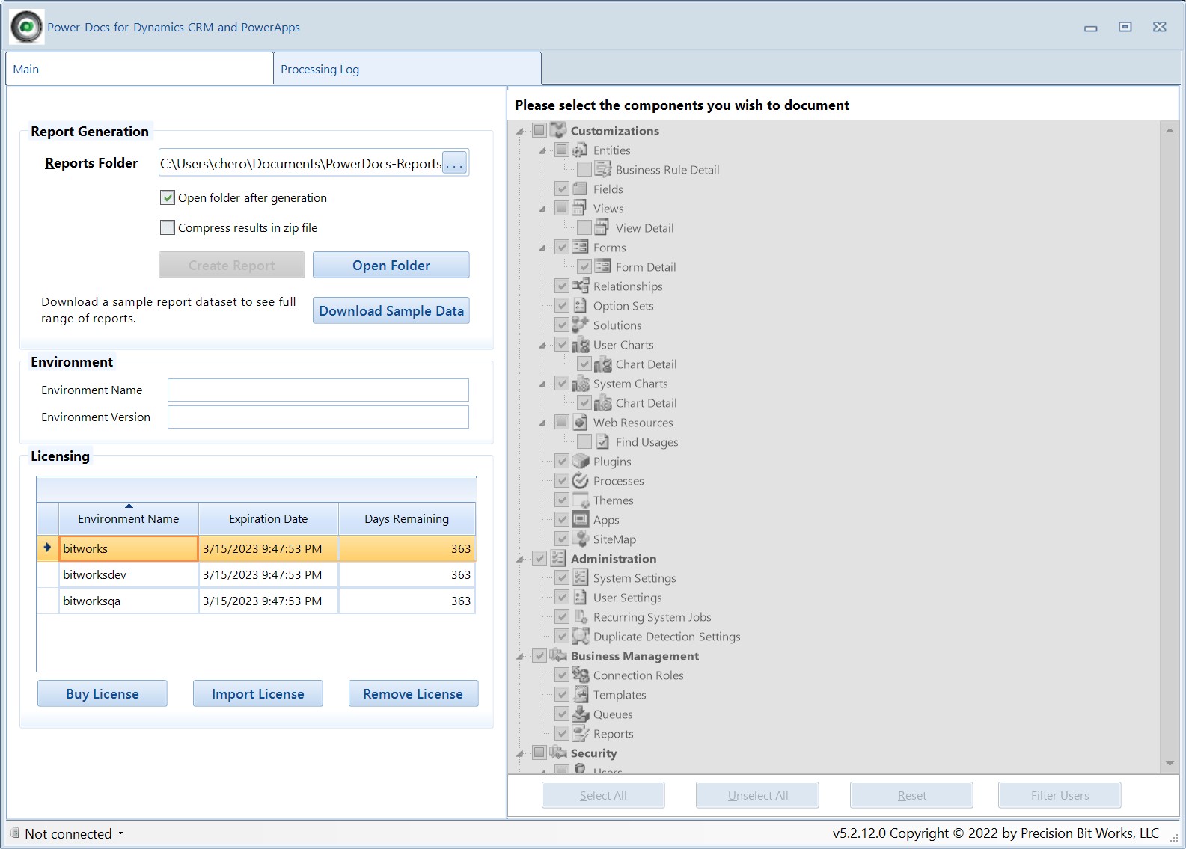Screen dimensions: 1186x849
Task: Select the Relationships icon
Action: coord(580,286)
